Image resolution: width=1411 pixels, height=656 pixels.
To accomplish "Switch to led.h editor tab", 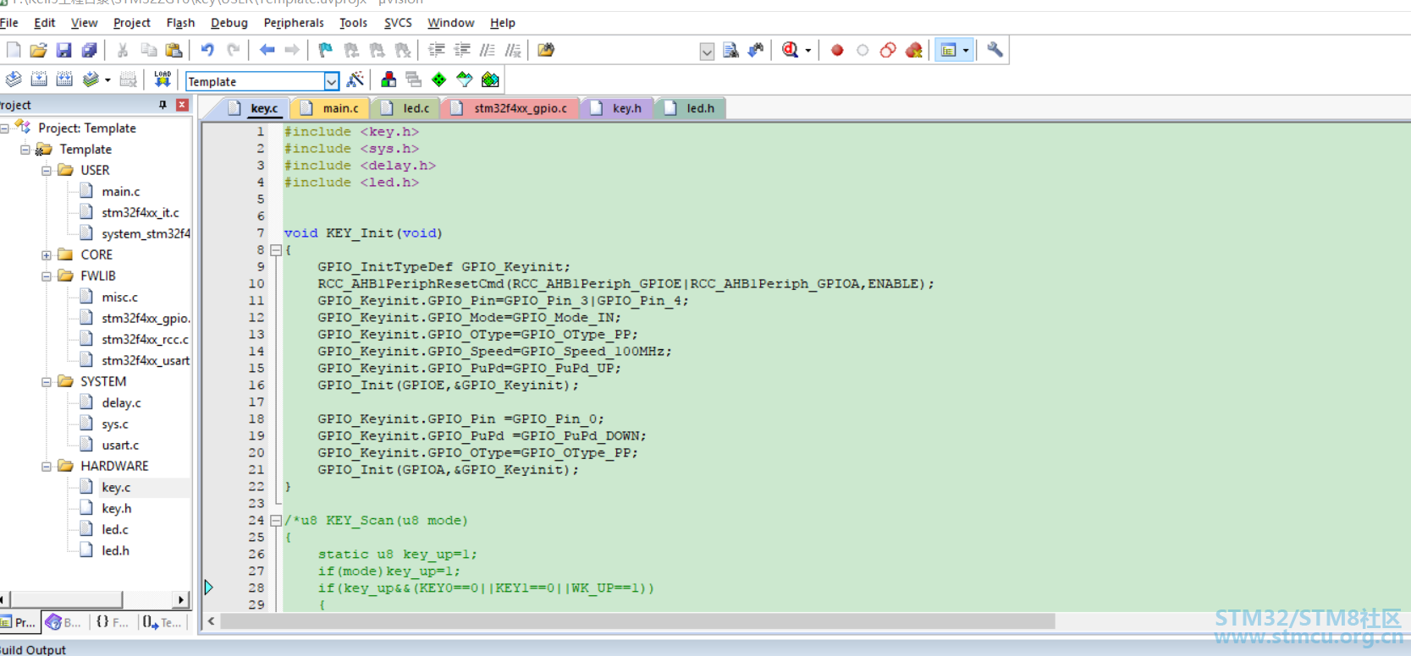I will pos(691,108).
